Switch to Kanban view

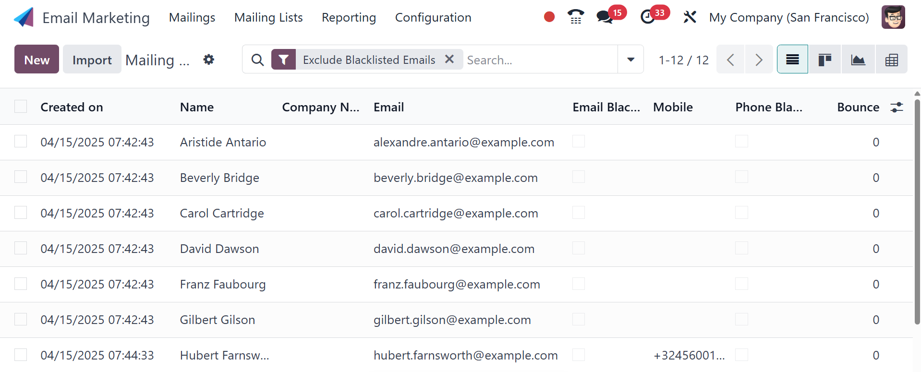(x=824, y=60)
